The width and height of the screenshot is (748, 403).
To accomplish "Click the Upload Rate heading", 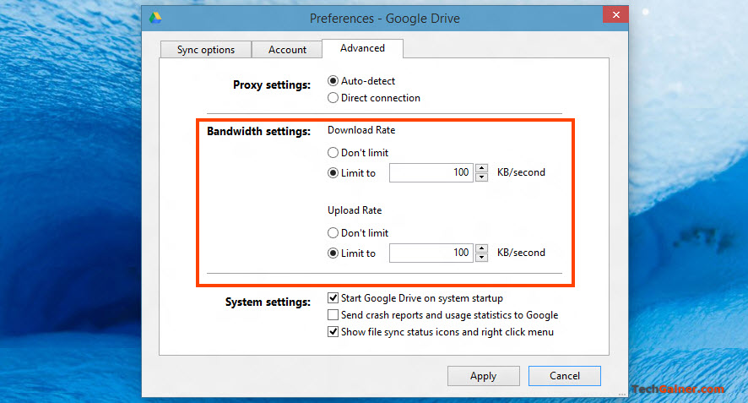I will point(355,210).
